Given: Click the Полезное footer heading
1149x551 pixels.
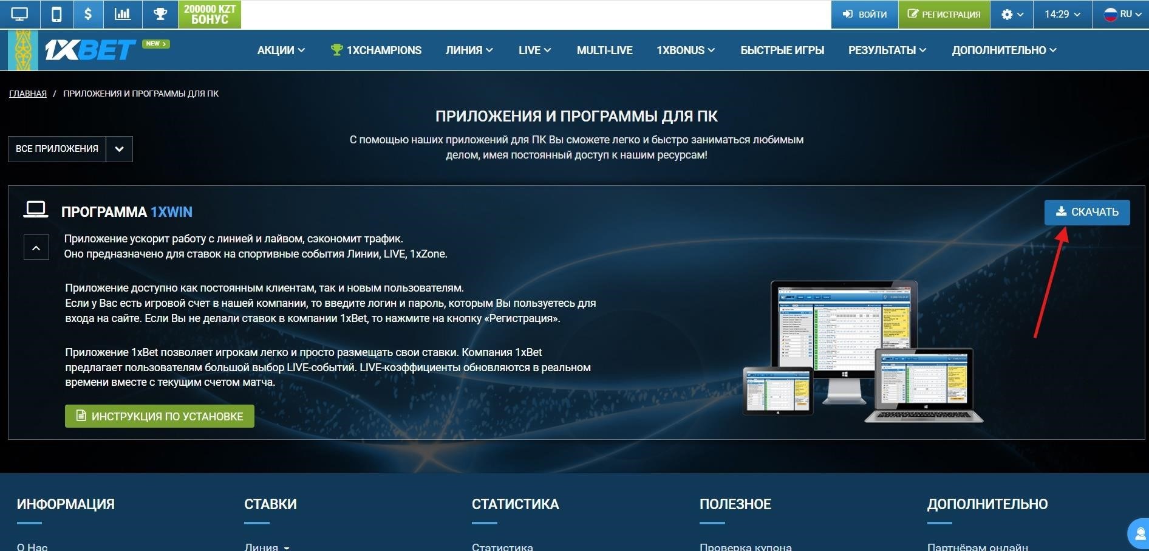Looking at the screenshot, I should (x=735, y=504).
